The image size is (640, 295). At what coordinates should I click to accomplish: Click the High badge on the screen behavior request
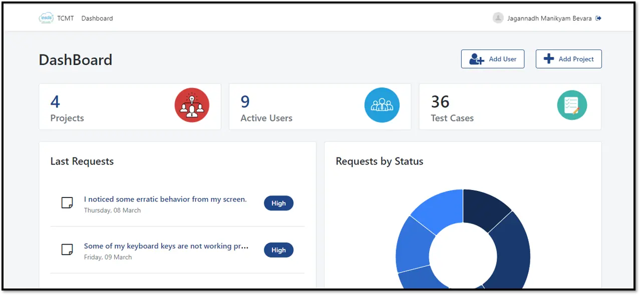(x=278, y=203)
